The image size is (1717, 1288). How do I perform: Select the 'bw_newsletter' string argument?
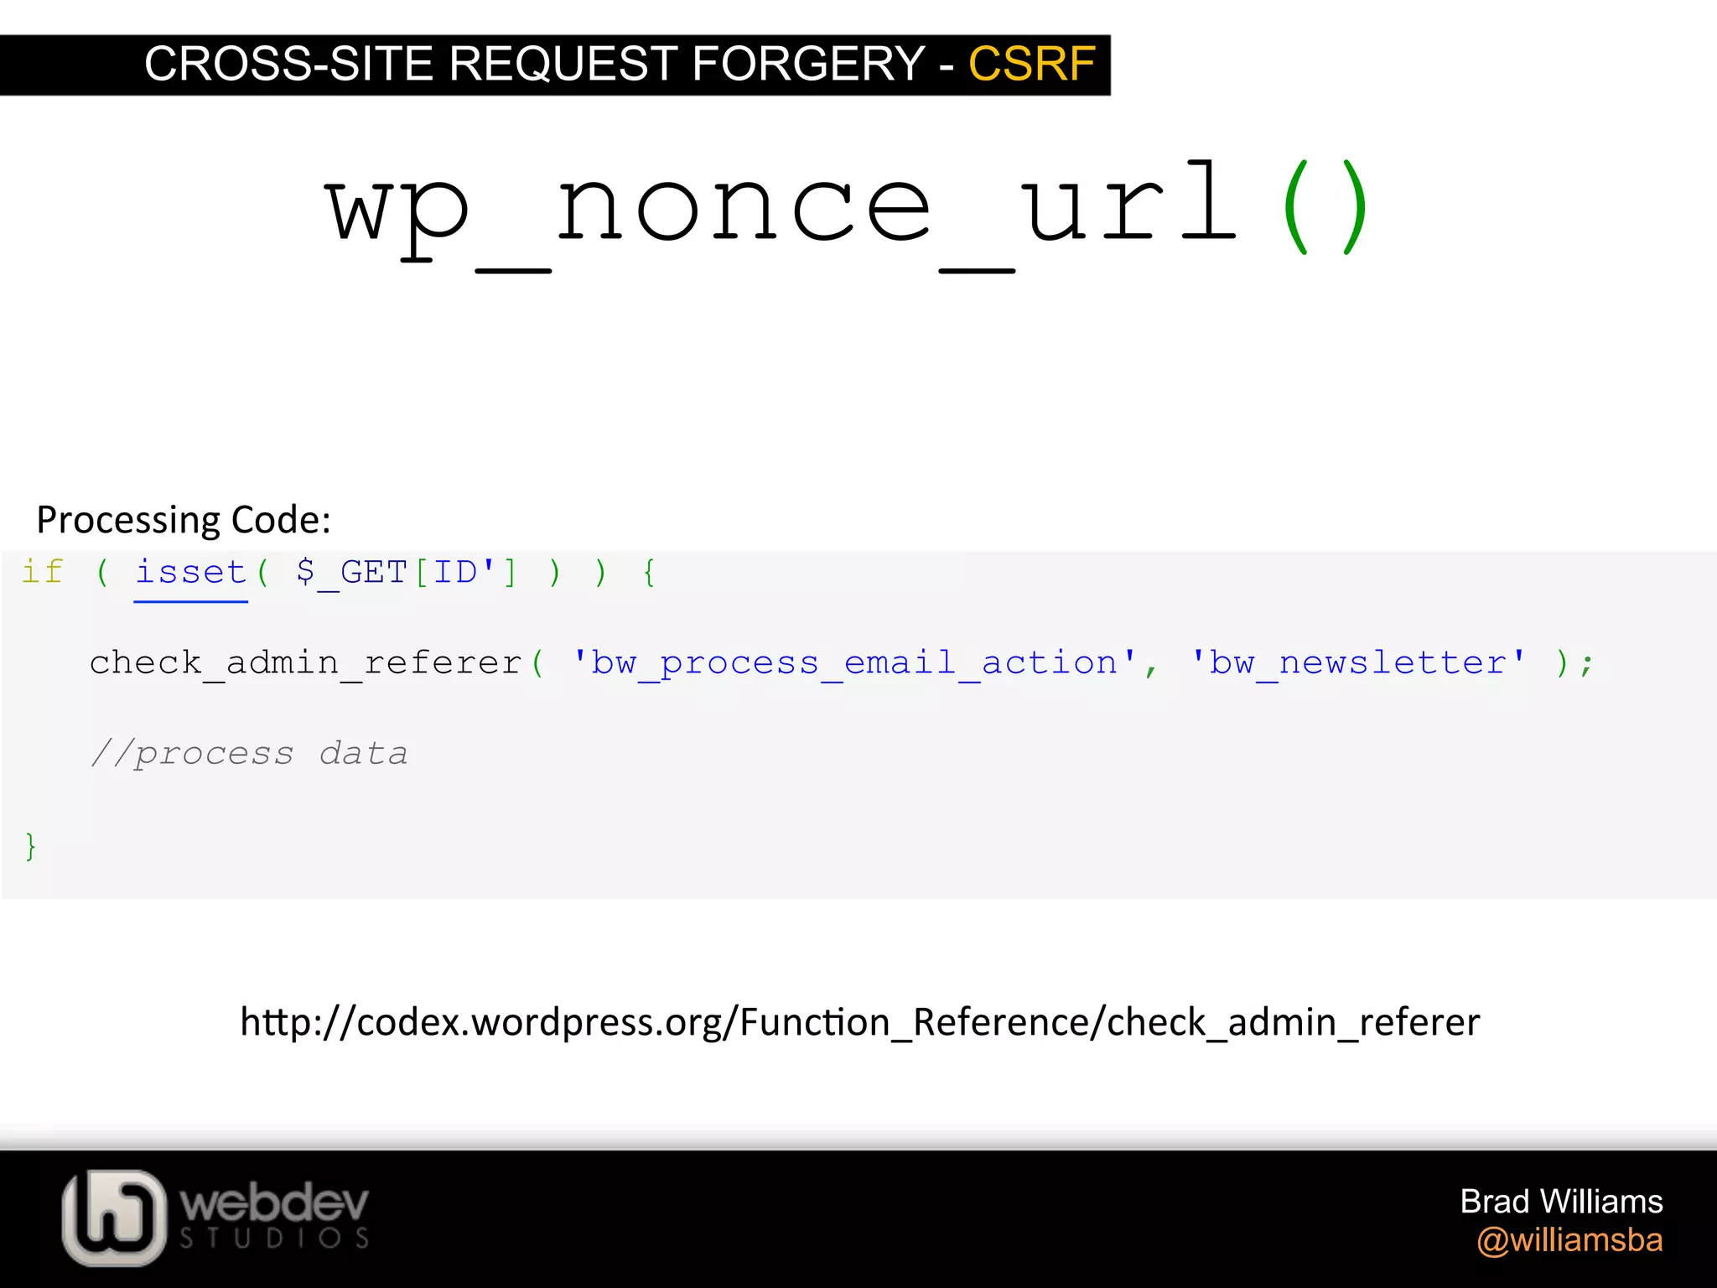(x=1357, y=664)
